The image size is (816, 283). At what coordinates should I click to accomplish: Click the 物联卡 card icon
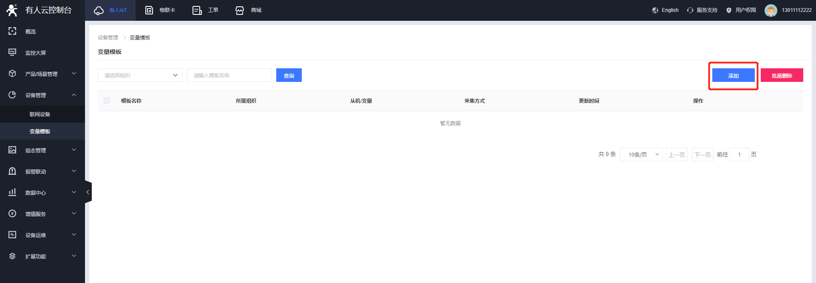[x=149, y=10]
